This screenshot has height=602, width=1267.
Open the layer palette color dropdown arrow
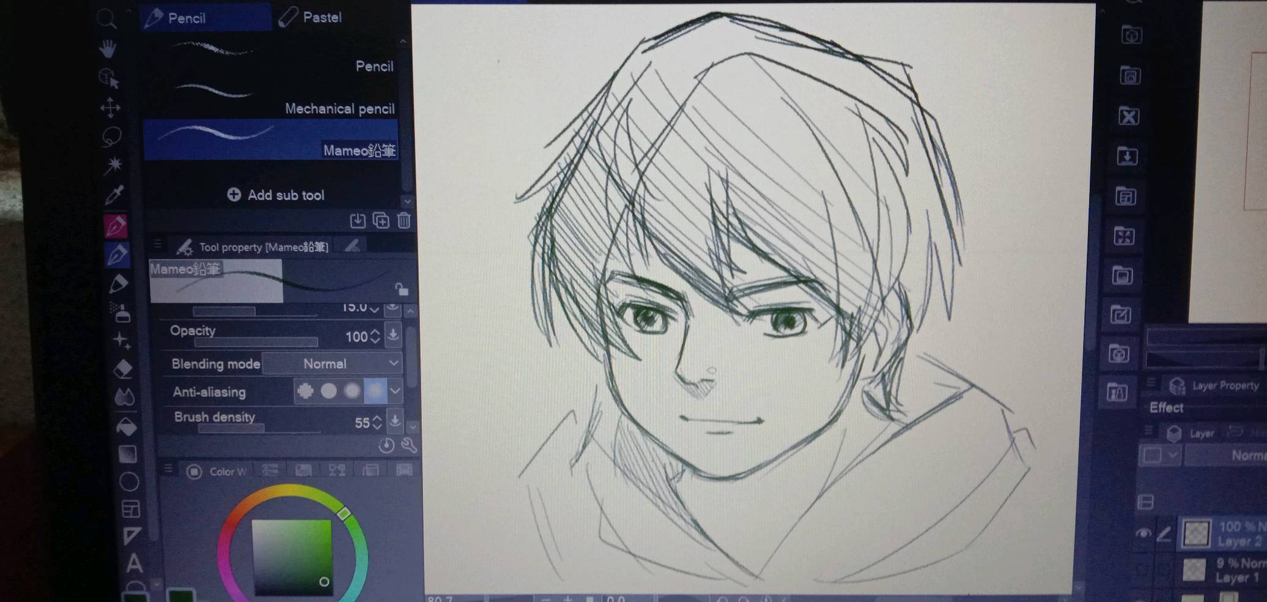tap(1173, 455)
